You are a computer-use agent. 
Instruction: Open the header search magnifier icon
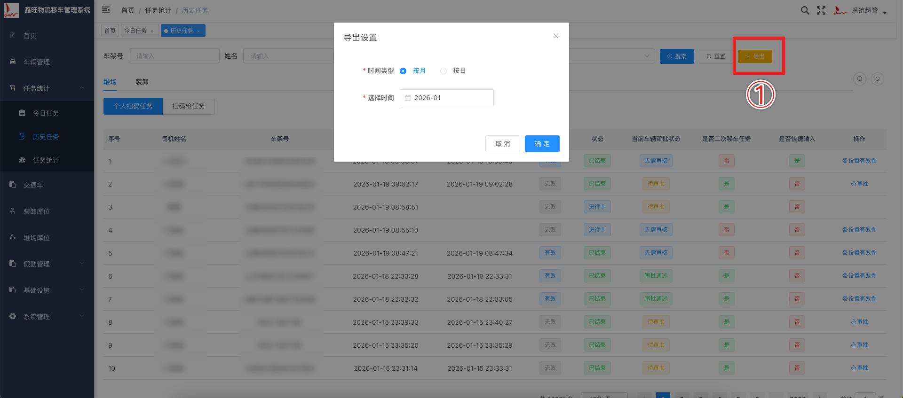pos(805,10)
